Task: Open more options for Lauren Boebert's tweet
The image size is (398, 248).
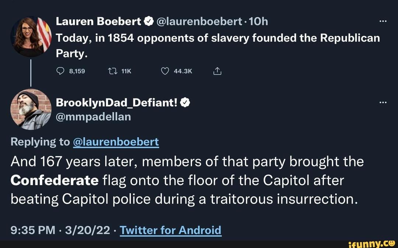Action: tap(383, 22)
